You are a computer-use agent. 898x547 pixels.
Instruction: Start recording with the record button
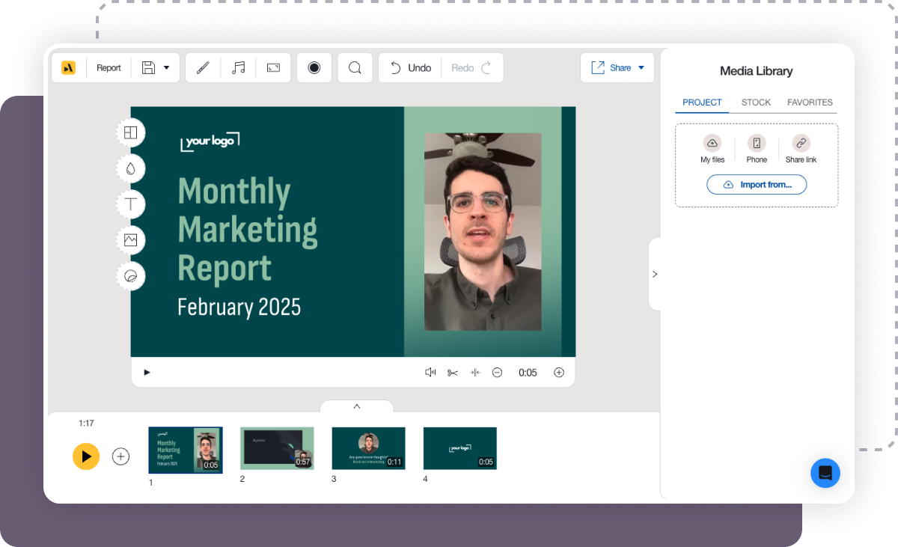coord(314,67)
